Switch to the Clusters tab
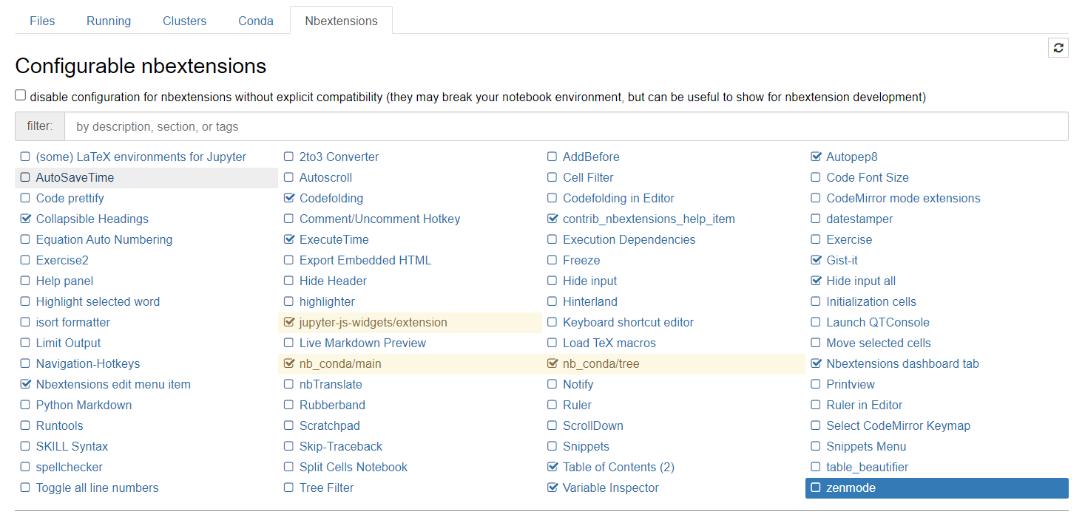 point(184,21)
